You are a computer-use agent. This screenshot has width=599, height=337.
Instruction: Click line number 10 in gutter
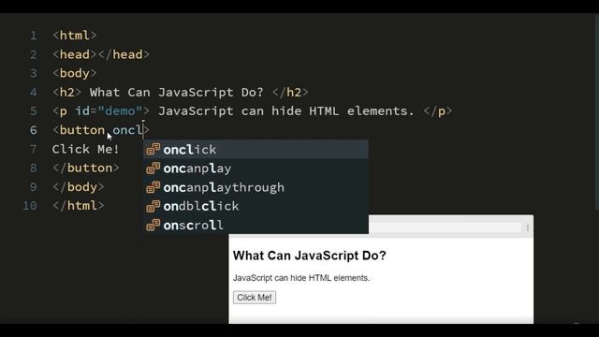click(x=30, y=206)
